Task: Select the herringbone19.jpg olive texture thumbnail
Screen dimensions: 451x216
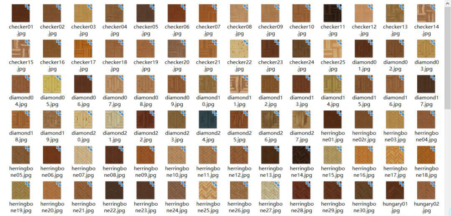Action: pyautogui.click(x=21, y=190)
